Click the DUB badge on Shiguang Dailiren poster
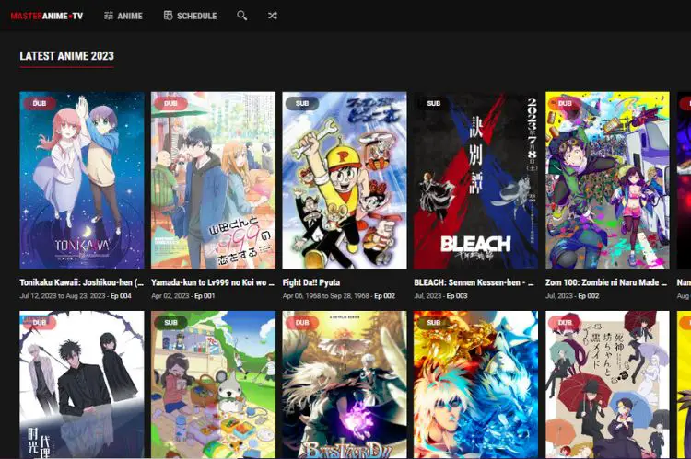Screen dimensions: 691x459 (40, 323)
